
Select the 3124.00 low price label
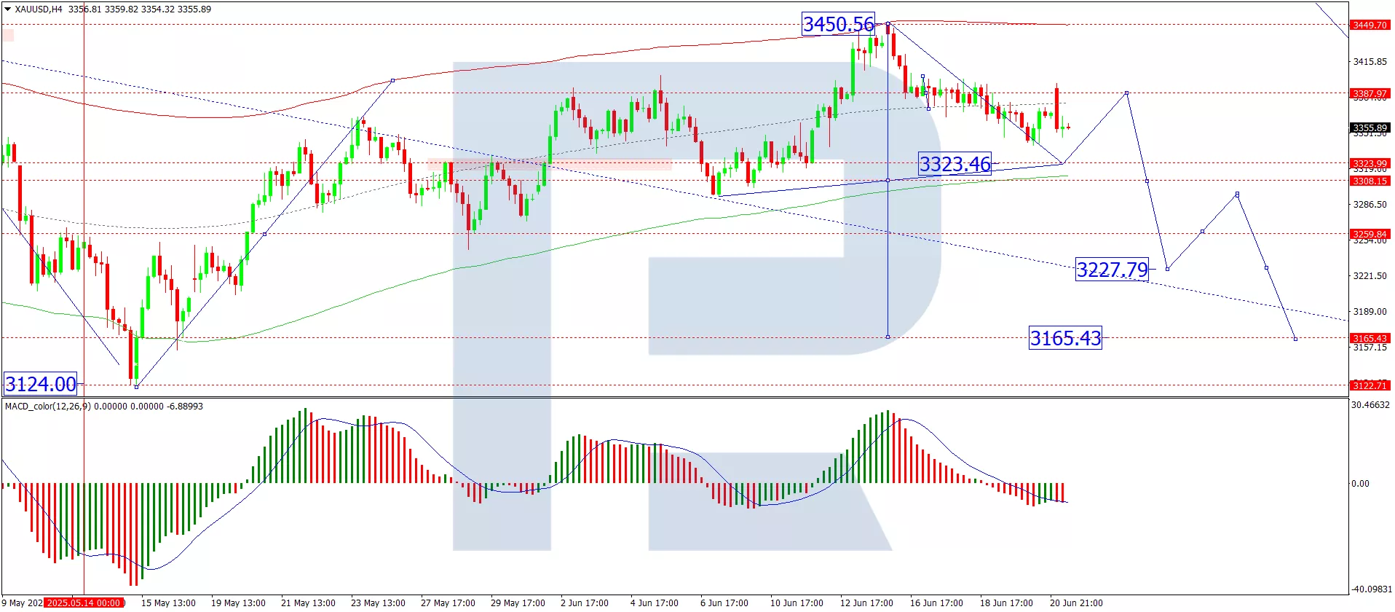click(41, 384)
